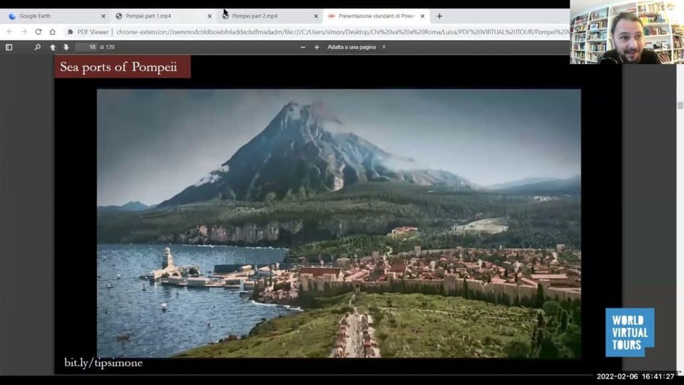The image size is (684, 385).
Task: Close the Google Earth tab
Action: tap(103, 16)
